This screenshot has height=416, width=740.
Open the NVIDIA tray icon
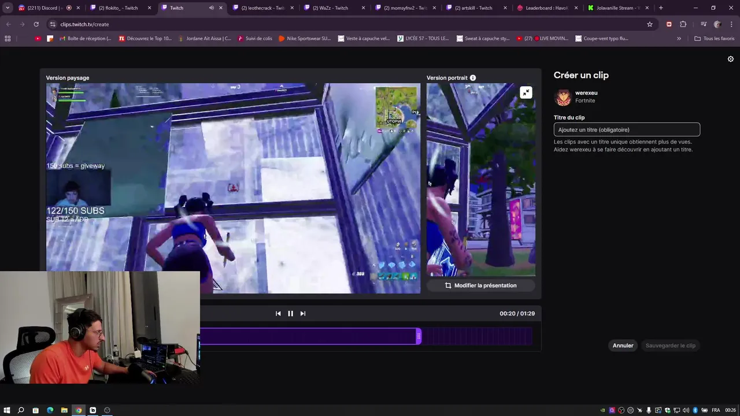pyautogui.click(x=602, y=410)
